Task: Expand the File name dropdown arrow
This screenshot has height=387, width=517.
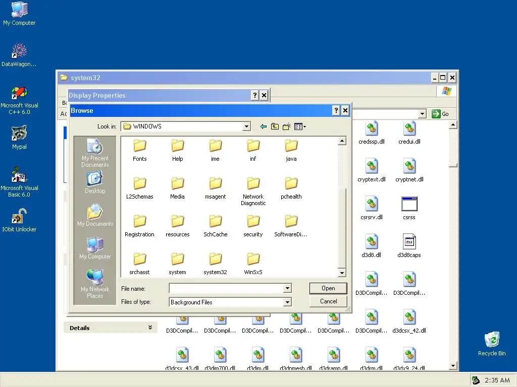Action: pyautogui.click(x=287, y=288)
